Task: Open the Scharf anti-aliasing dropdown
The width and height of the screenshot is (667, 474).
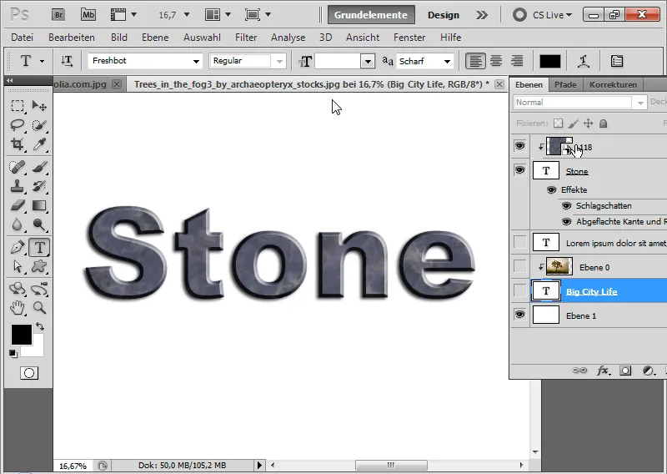Action: coord(447,61)
